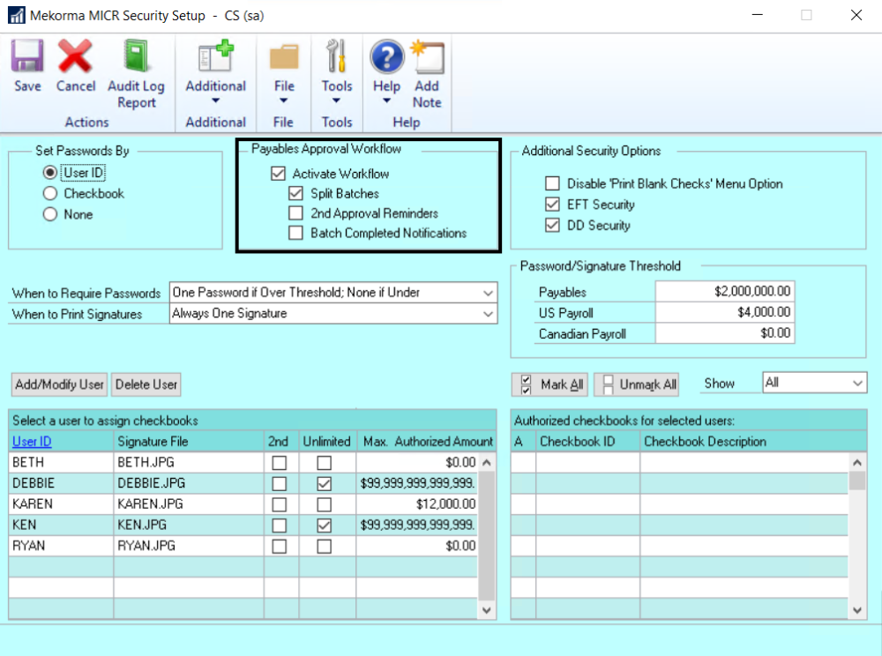The height and width of the screenshot is (656, 882).
Task: Click the BETH.JPG signature file cell
Action: coord(189,463)
